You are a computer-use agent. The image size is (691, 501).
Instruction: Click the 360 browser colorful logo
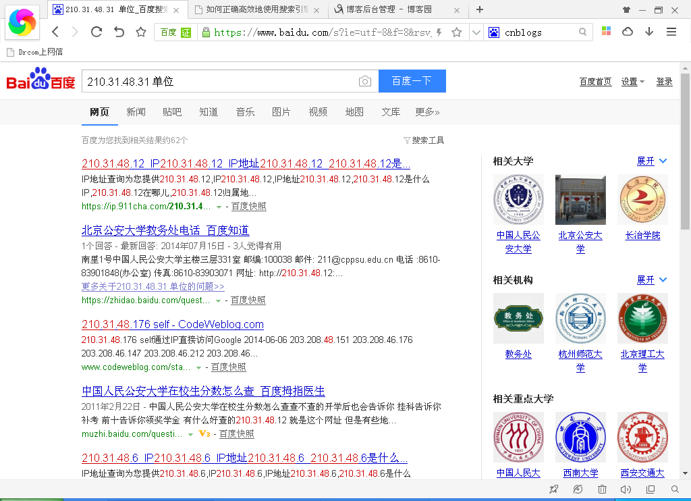coord(22,22)
